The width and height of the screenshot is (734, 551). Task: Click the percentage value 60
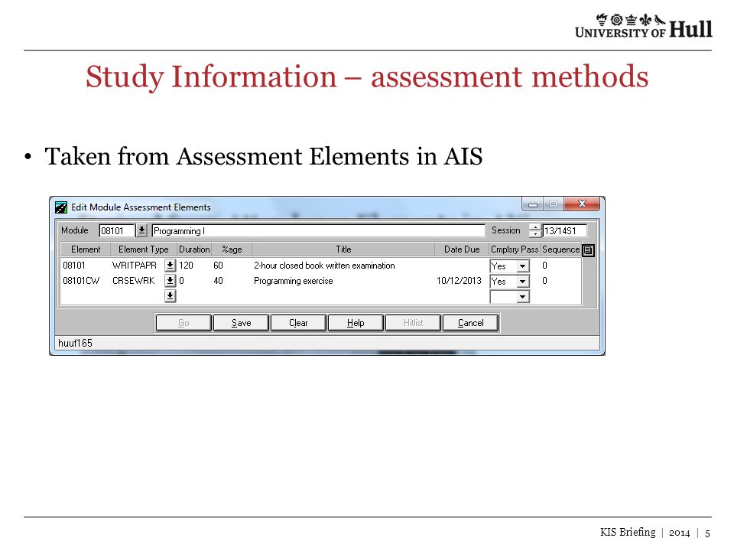[x=218, y=266]
